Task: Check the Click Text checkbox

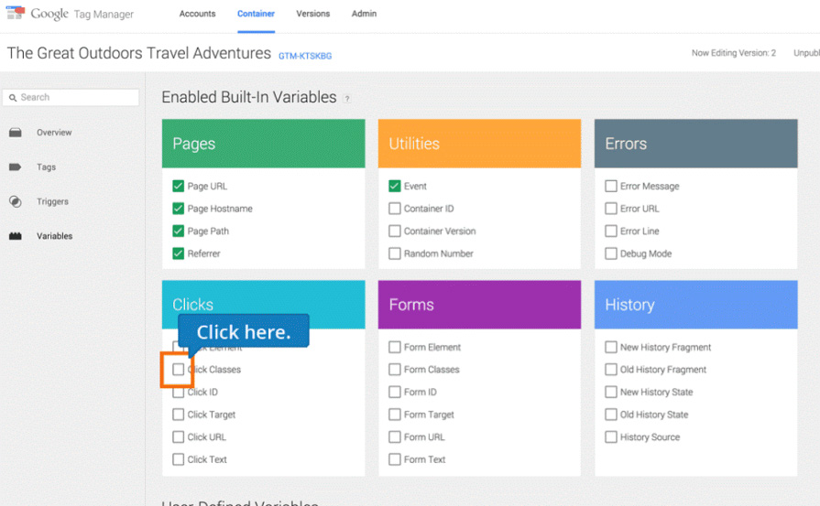Action: coord(179,459)
